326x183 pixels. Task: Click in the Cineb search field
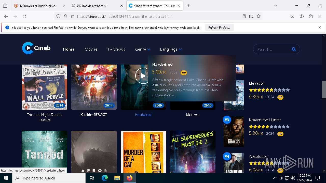tap(273, 49)
